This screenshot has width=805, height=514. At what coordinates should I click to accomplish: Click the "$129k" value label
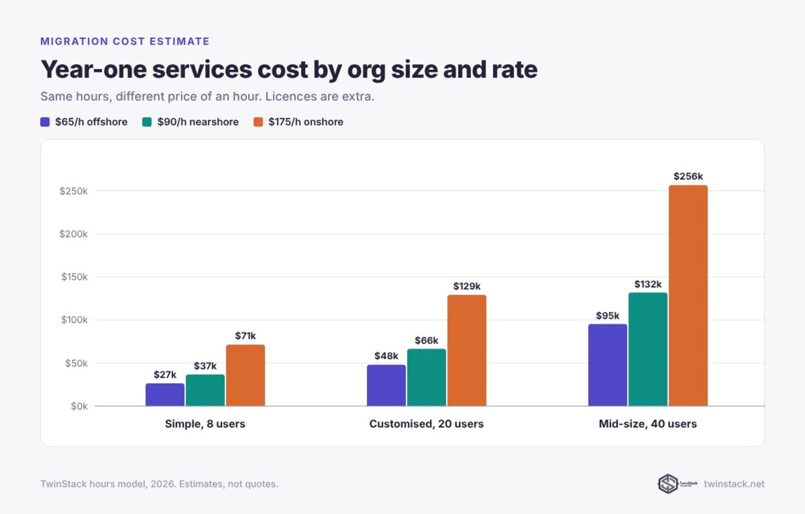point(467,286)
